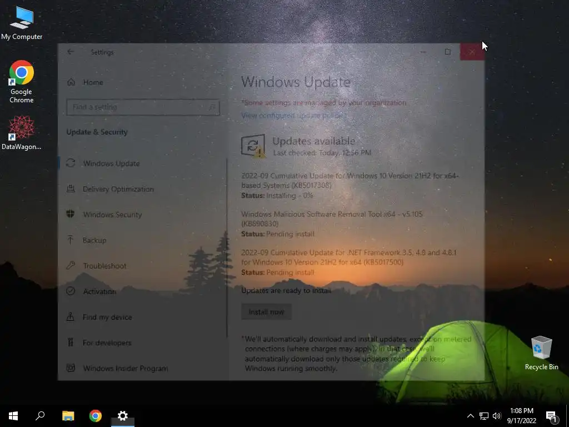Go back using Settings back arrow
The image size is (569, 427).
71,52
